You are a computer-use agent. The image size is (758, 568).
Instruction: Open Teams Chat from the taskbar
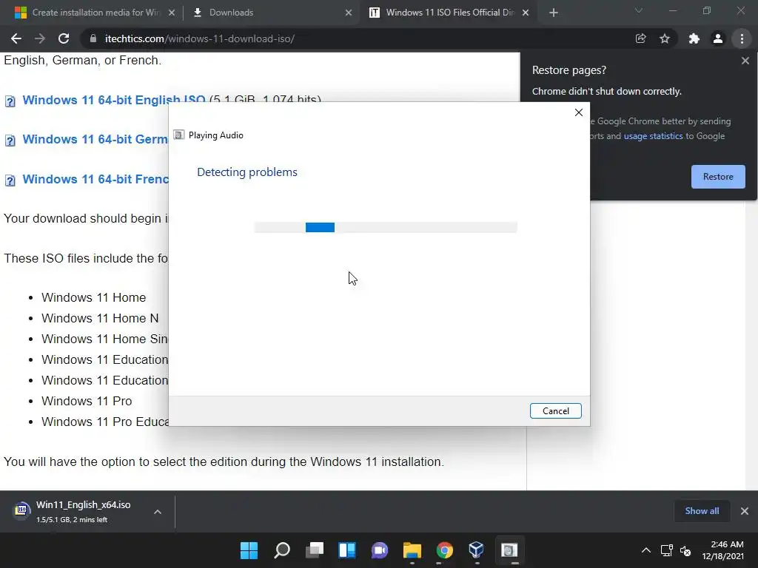tap(380, 550)
